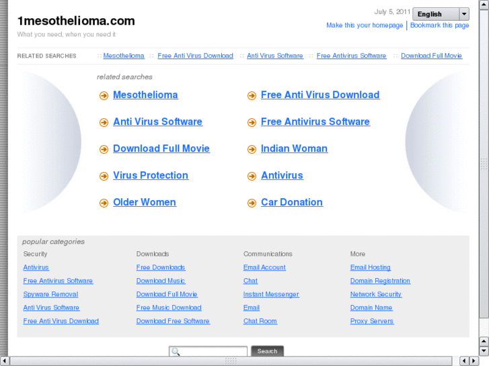
Task: Click the arrow icon beside Indian Woman
Action: pyautogui.click(x=252, y=149)
